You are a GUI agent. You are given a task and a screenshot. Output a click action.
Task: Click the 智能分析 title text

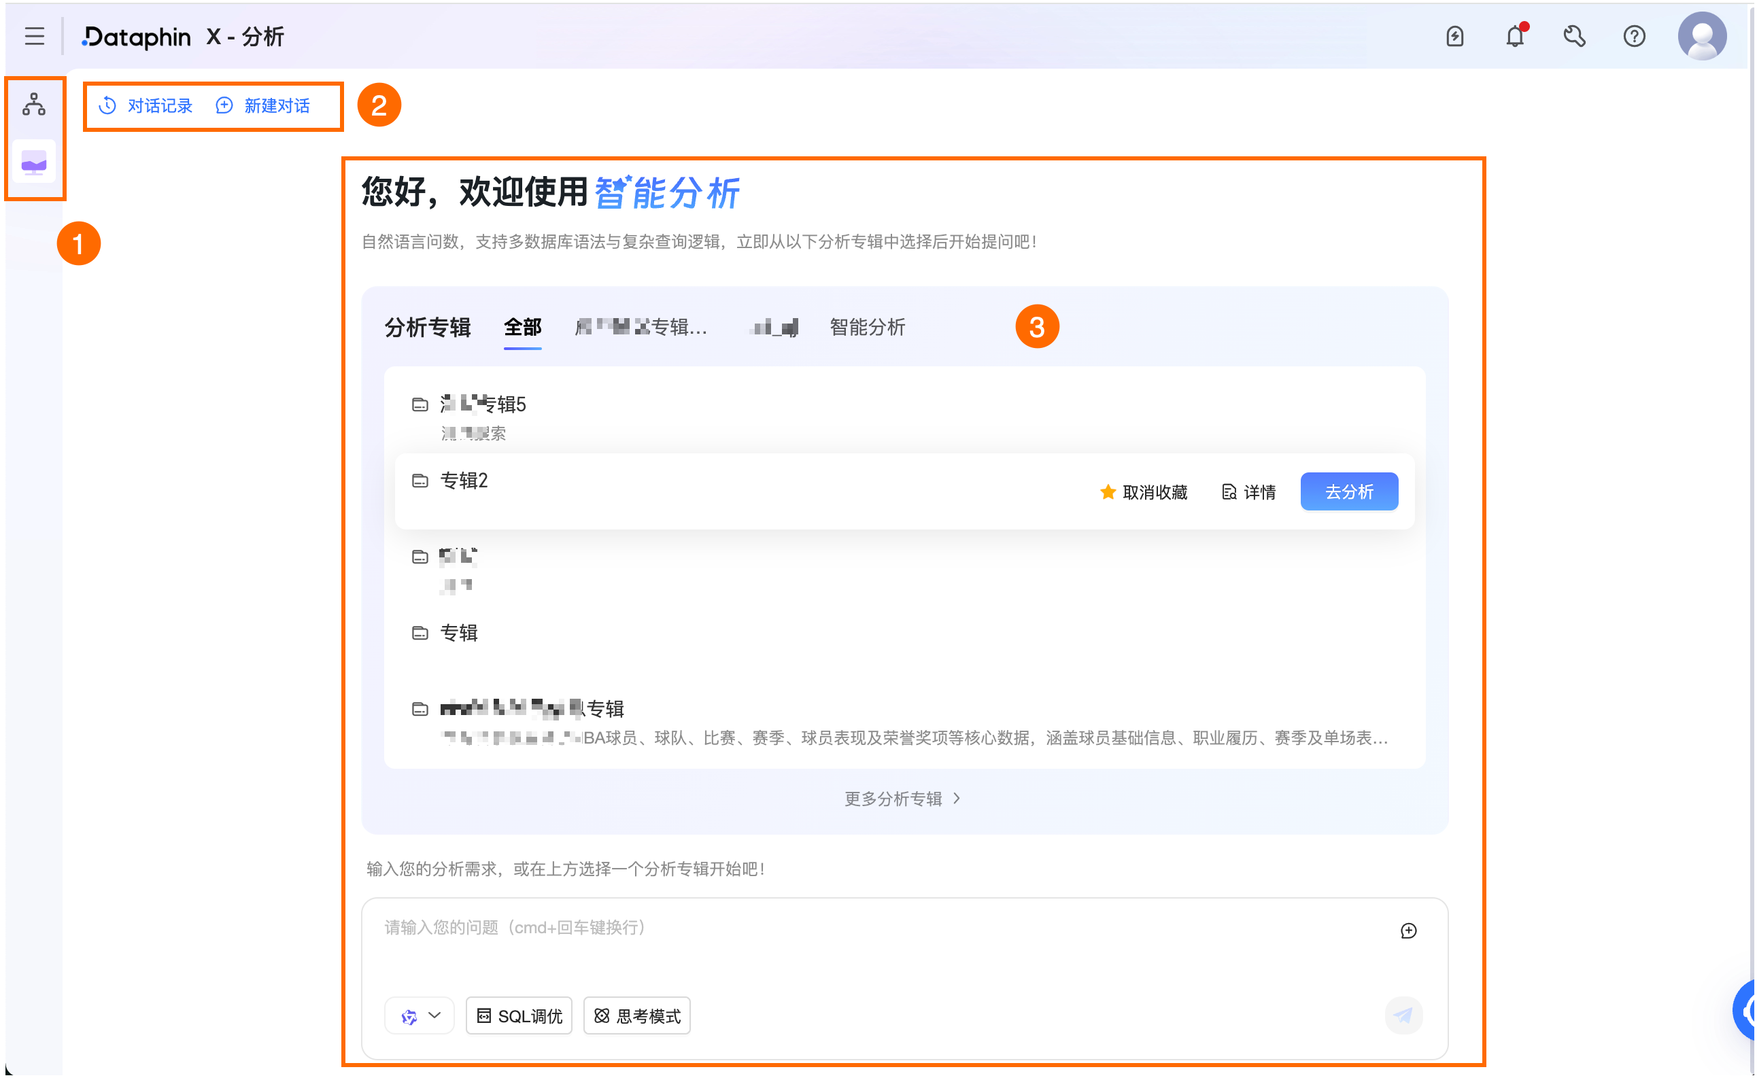click(667, 192)
